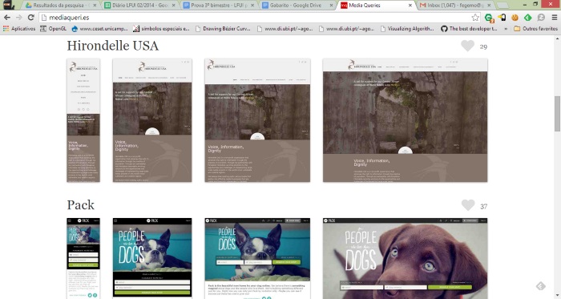Screen dimensions: 561x299
Task: Click the gray round extension icon
Action: pyautogui.click(x=541, y=17)
